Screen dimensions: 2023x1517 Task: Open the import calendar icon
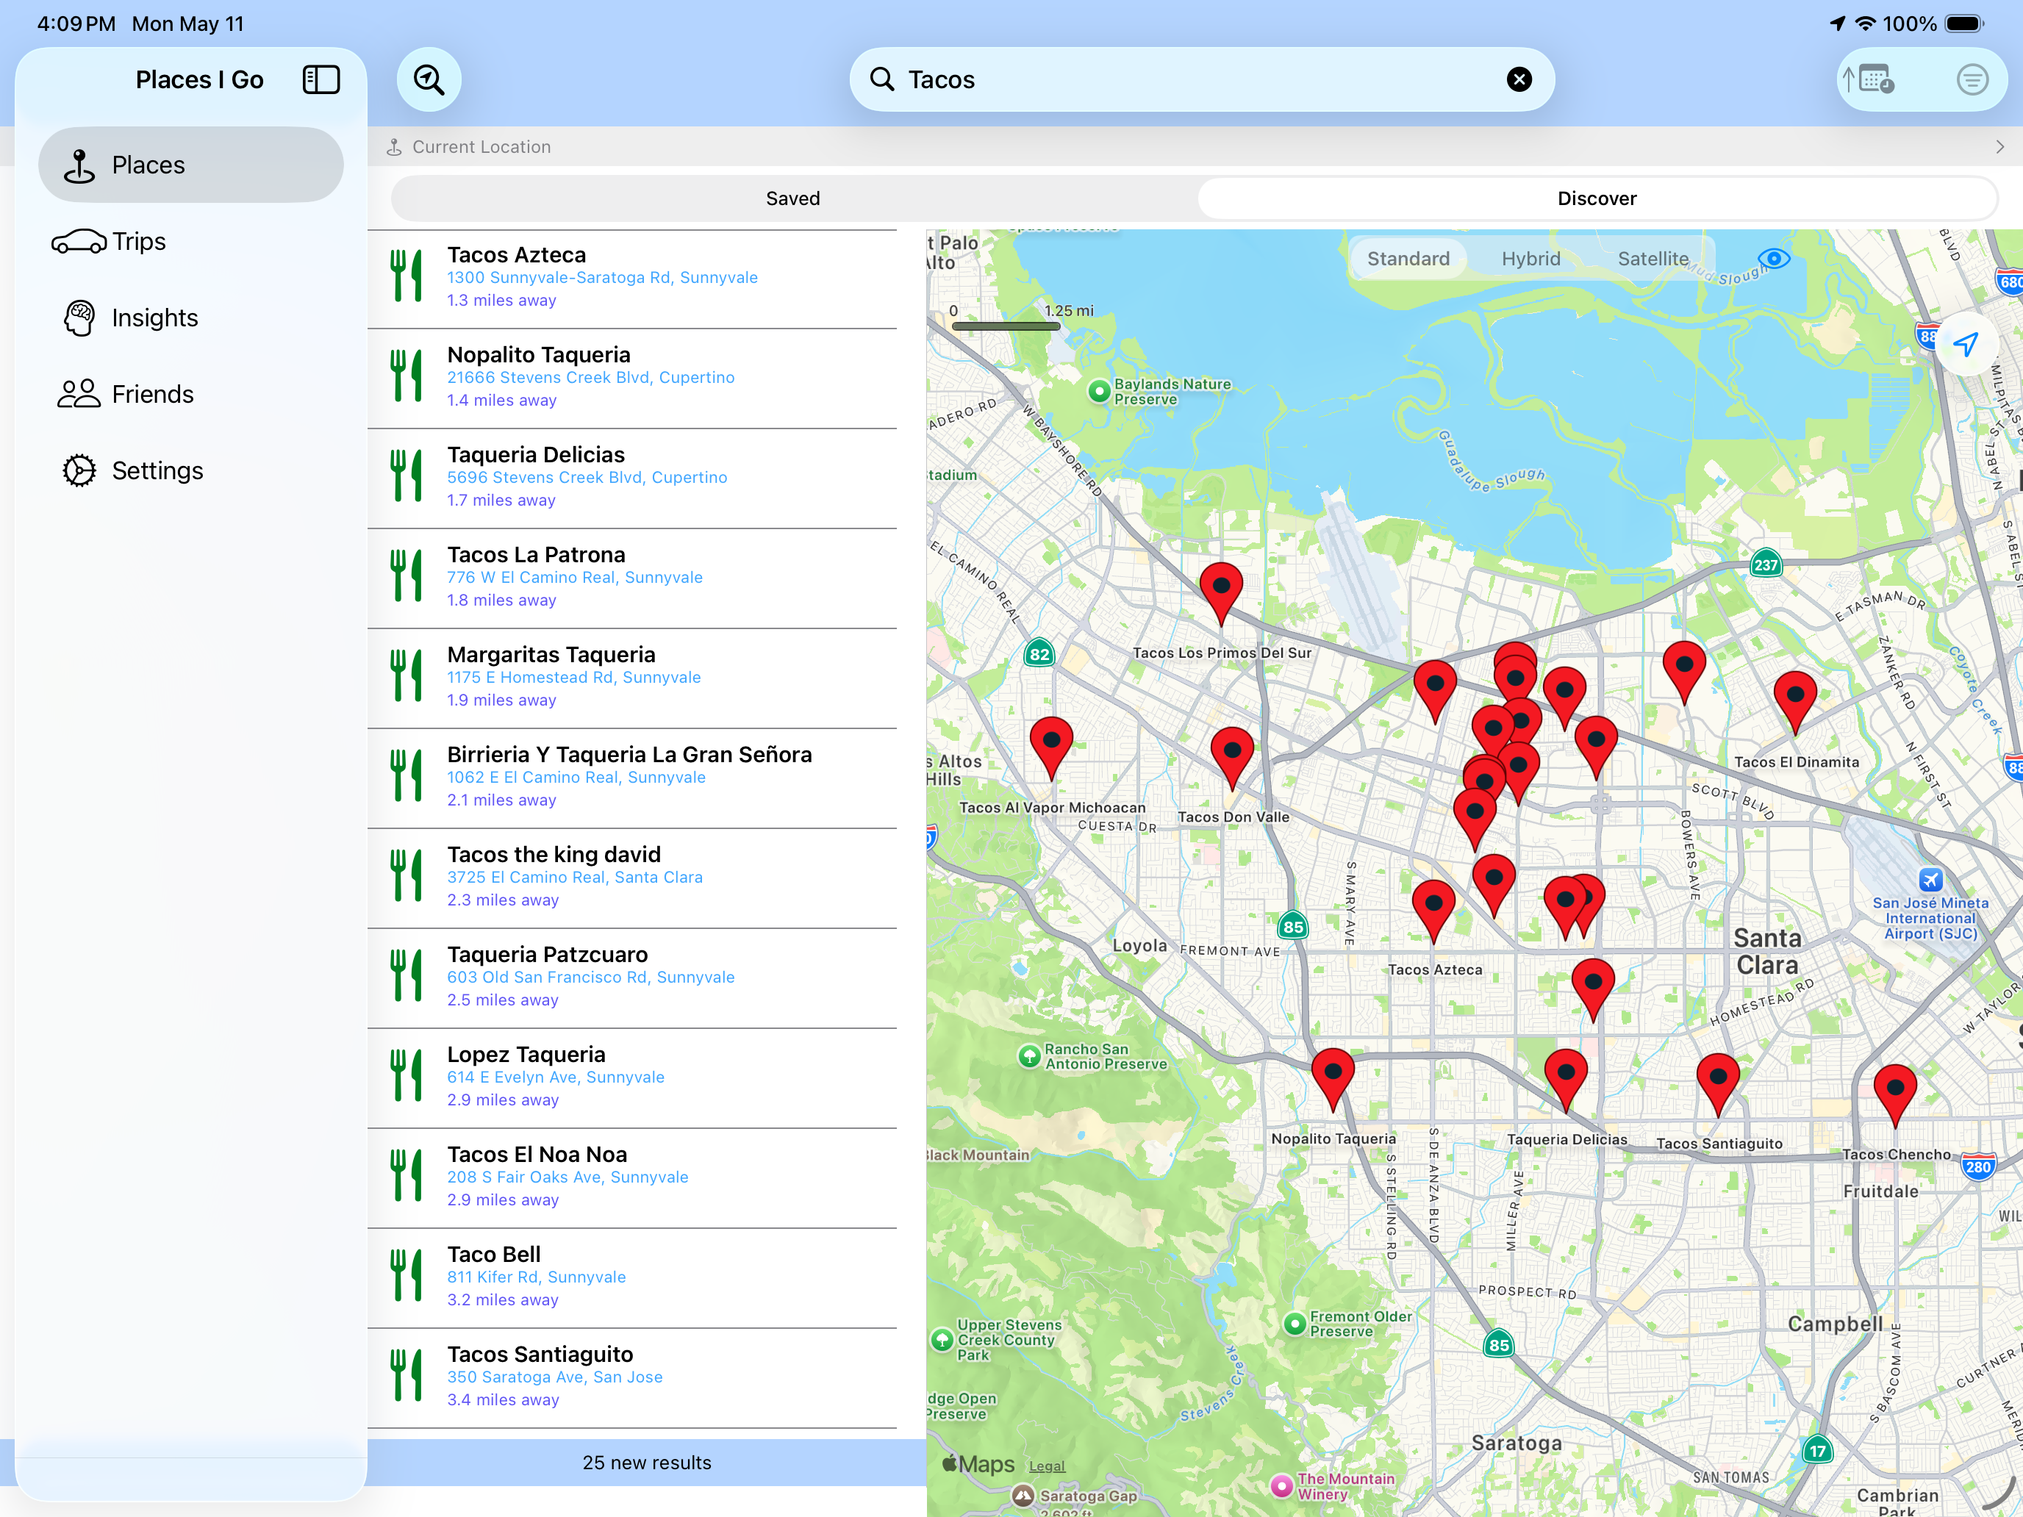[x=1869, y=79]
